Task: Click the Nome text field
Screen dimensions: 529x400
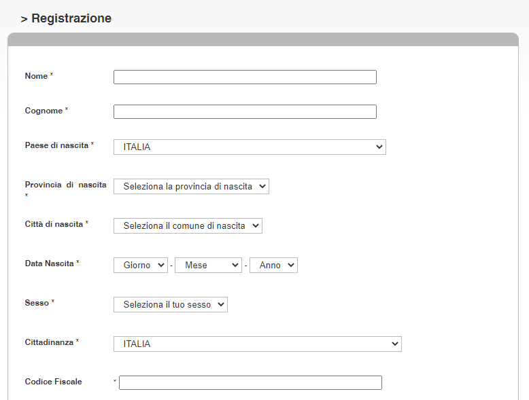Action: (x=245, y=77)
